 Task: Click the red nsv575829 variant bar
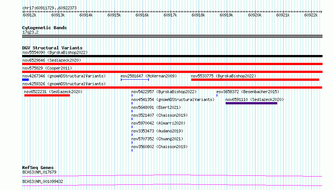click(172, 72)
